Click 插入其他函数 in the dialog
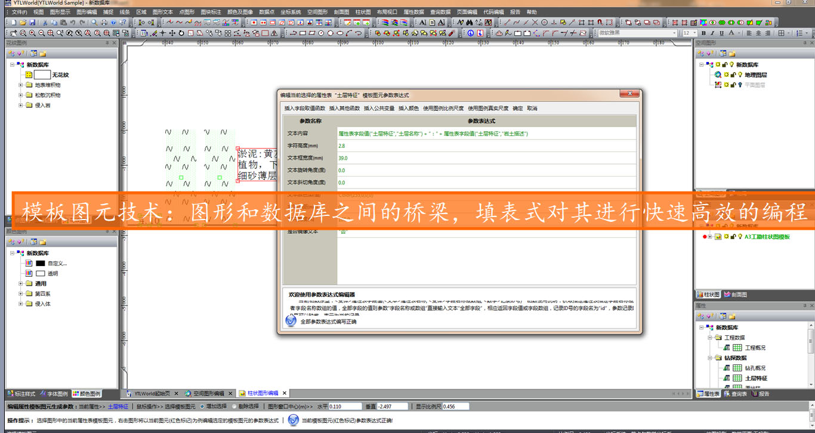The height and width of the screenshot is (433, 815). click(345, 109)
